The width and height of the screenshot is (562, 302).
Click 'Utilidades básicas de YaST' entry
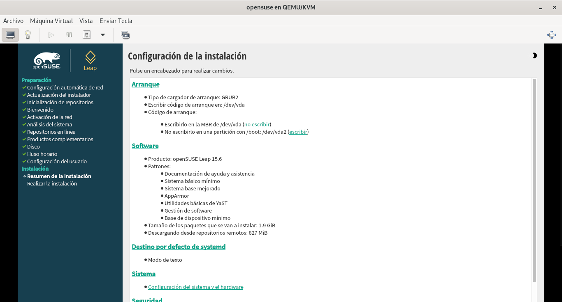pyautogui.click(x=196, y=203)
